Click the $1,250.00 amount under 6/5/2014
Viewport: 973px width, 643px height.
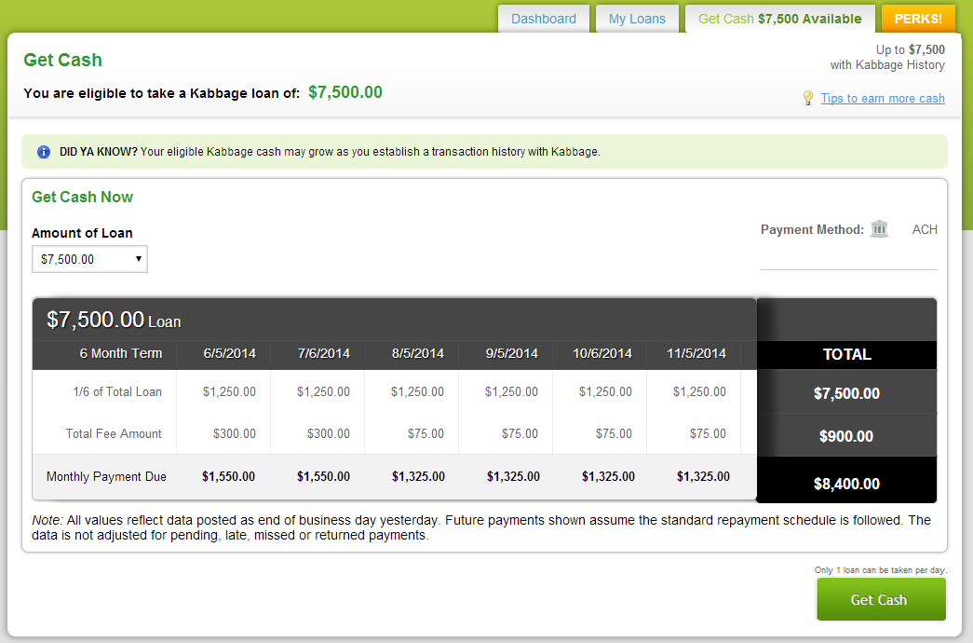point(229,392)
